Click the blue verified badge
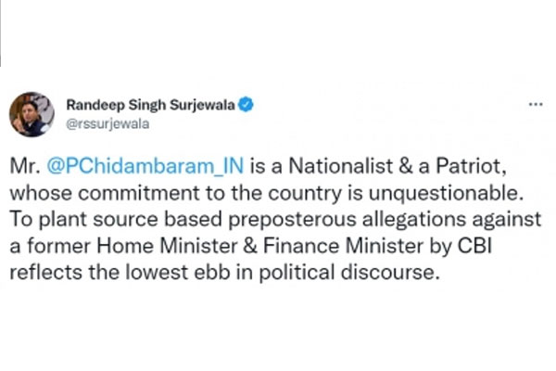Screen dimensions: 556x371 tap(246, 106)
